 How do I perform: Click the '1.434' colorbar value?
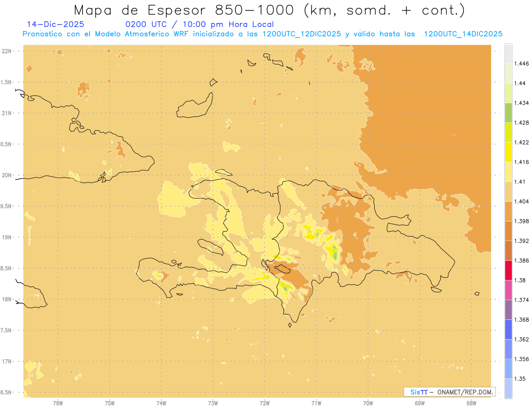tap(522, 103)
